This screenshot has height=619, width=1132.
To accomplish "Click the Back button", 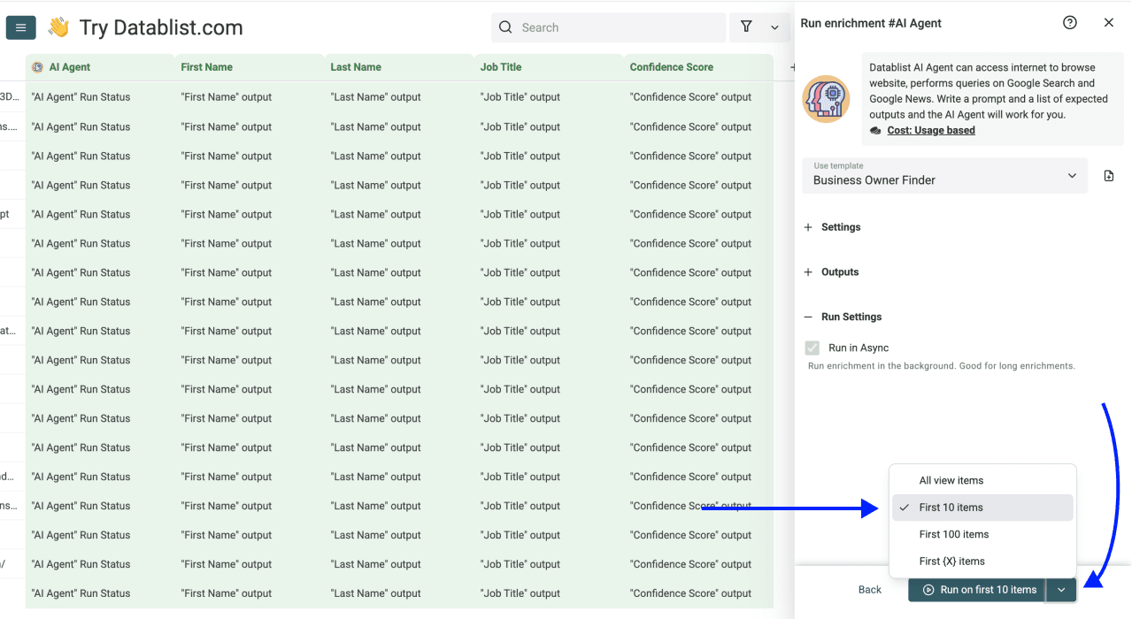I will click(869, 589).
